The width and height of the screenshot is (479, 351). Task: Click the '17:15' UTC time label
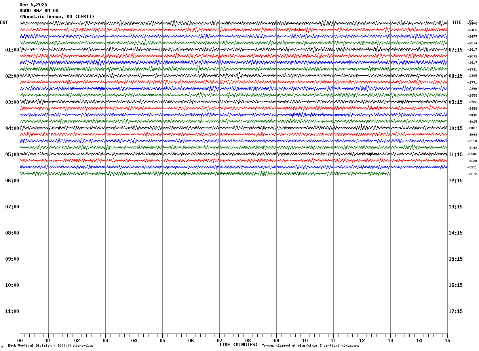pos(456,311)
